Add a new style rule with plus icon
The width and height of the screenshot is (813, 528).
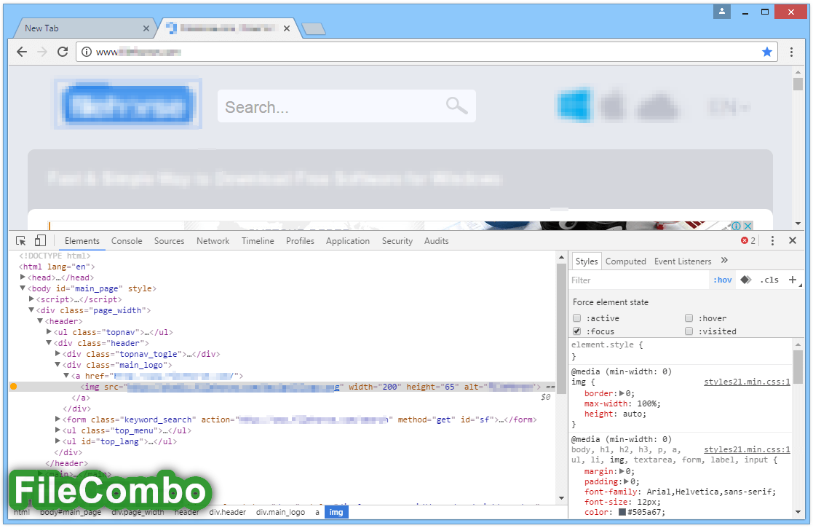point(793,280)
